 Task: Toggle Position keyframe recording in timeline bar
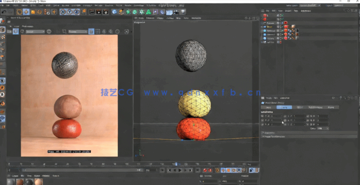tap(223, 170)
